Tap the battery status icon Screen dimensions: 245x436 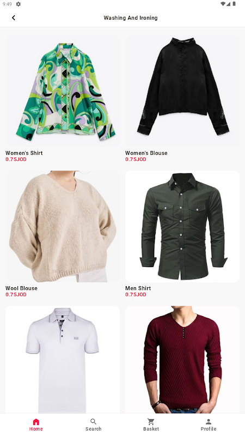click(x=234, y=4)
